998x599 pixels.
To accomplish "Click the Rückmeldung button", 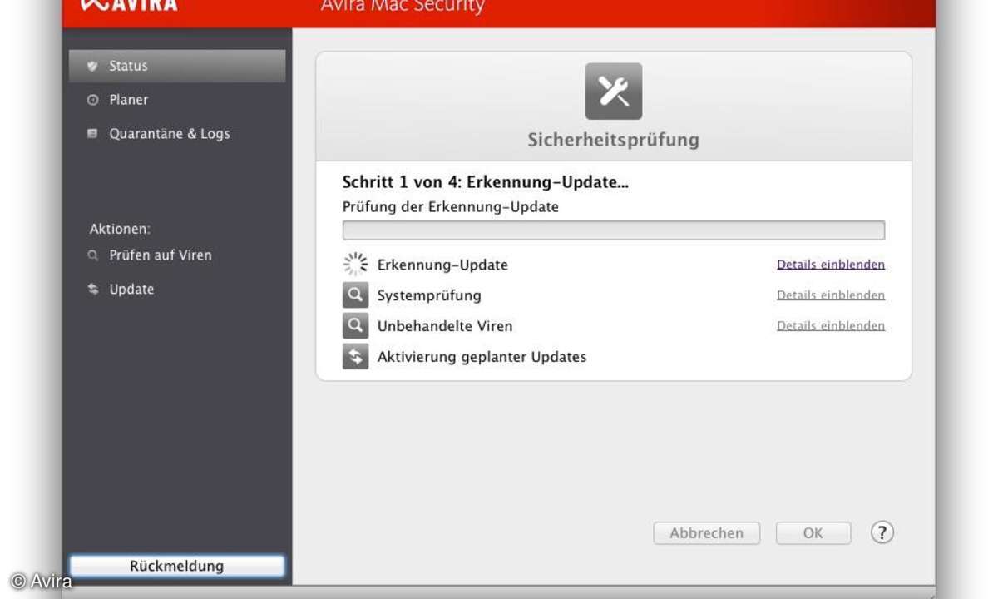I will tap(177, 567).
